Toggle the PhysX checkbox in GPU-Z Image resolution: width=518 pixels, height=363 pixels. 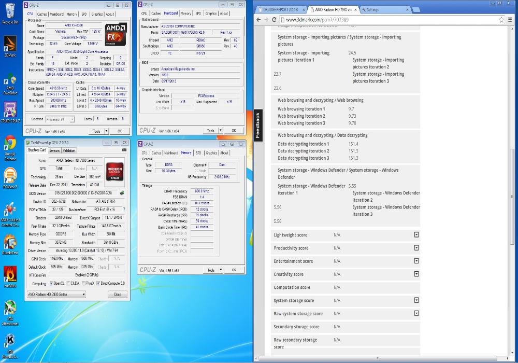point(83,283)
